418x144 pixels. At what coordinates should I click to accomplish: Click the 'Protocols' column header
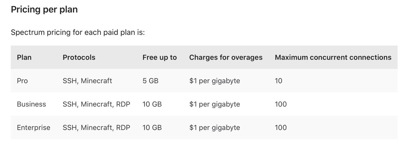pyautogui.click(x=79, y=57)
